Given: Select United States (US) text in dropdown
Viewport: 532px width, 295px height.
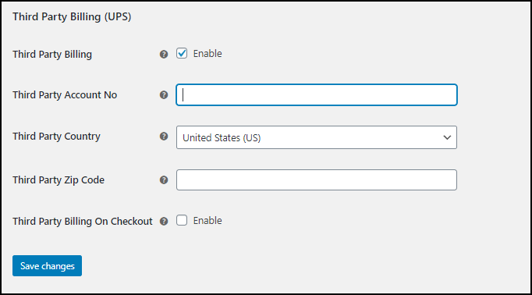Looking at the screenshot, I should tap(222, 138).
